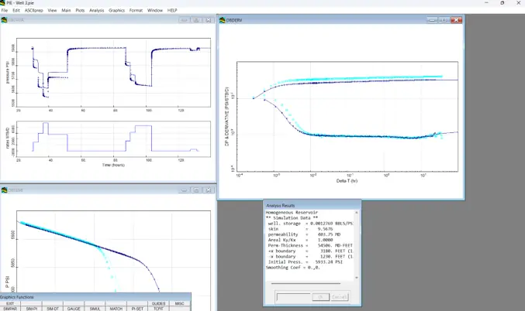Click the GAUGE function button

pyautogui.click(x=74, y=309)
